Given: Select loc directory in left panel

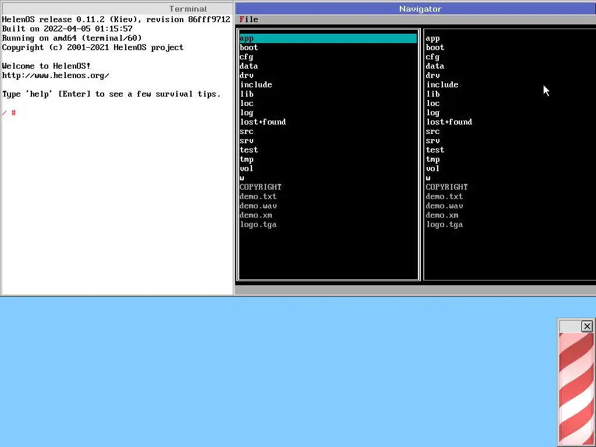Looking at the screenshot, I should pos(246,104).
